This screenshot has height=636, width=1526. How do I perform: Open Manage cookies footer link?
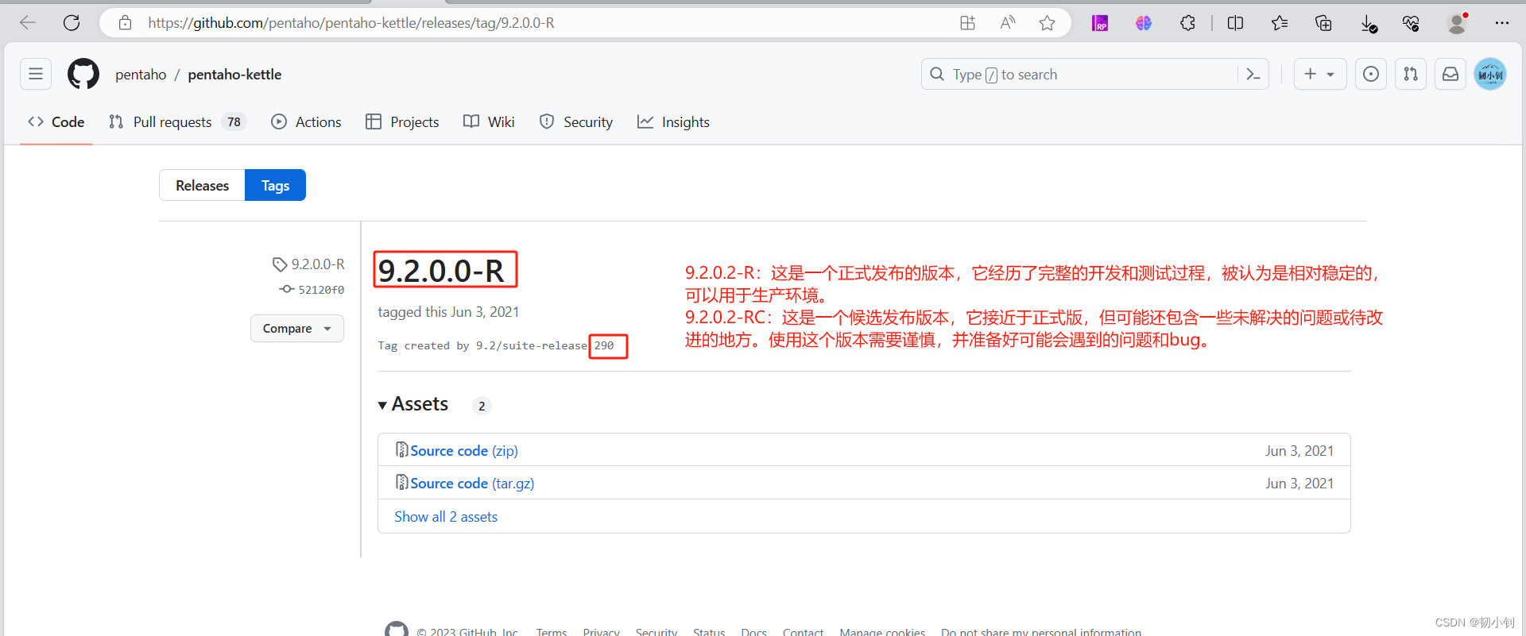882,631
